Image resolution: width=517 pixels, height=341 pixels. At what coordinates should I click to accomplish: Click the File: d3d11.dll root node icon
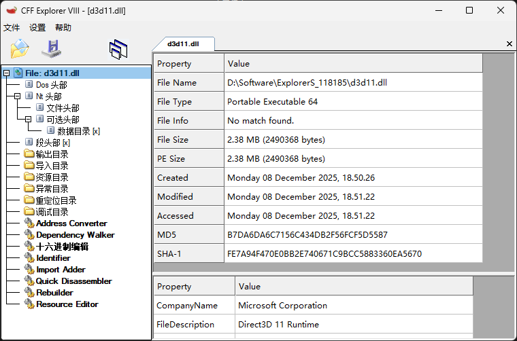pos(18,73)
